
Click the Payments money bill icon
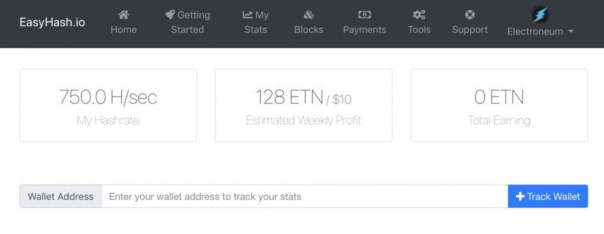tap(364, 15)
